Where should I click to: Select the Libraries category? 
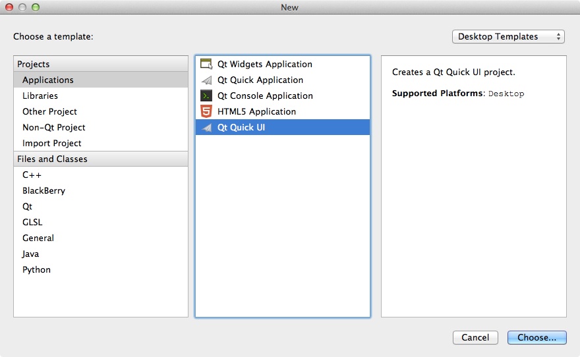click(101, 96)
